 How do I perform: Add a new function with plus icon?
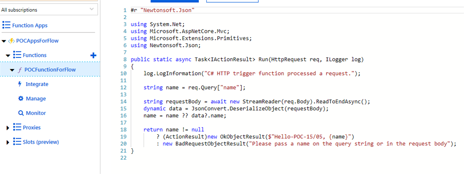click(93, 55)
